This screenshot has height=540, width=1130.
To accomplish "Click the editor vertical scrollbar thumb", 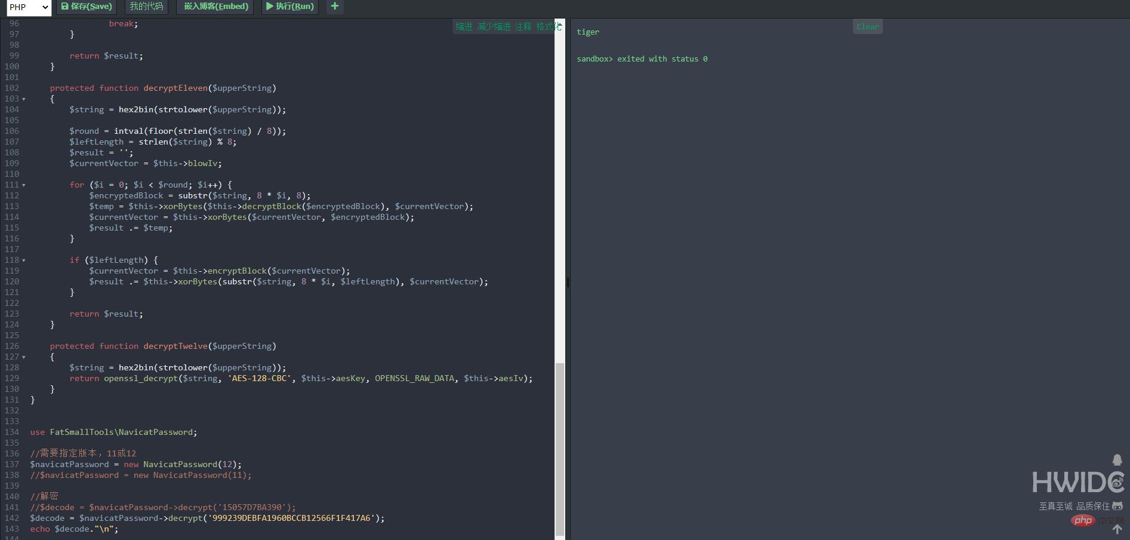I will tap(559, 448).
